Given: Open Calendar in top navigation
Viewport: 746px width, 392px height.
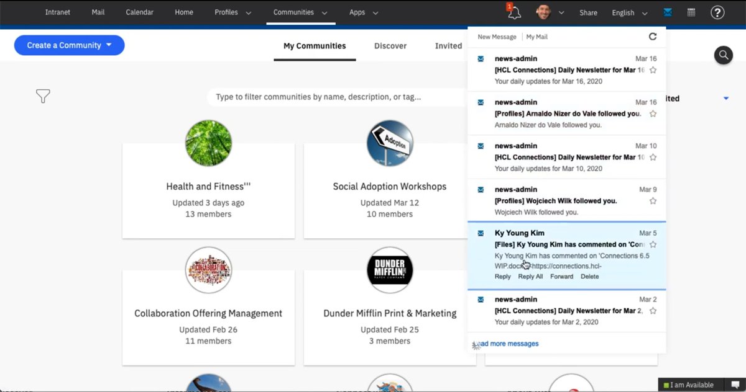Looking at the screenshot, I should [140, 12].
